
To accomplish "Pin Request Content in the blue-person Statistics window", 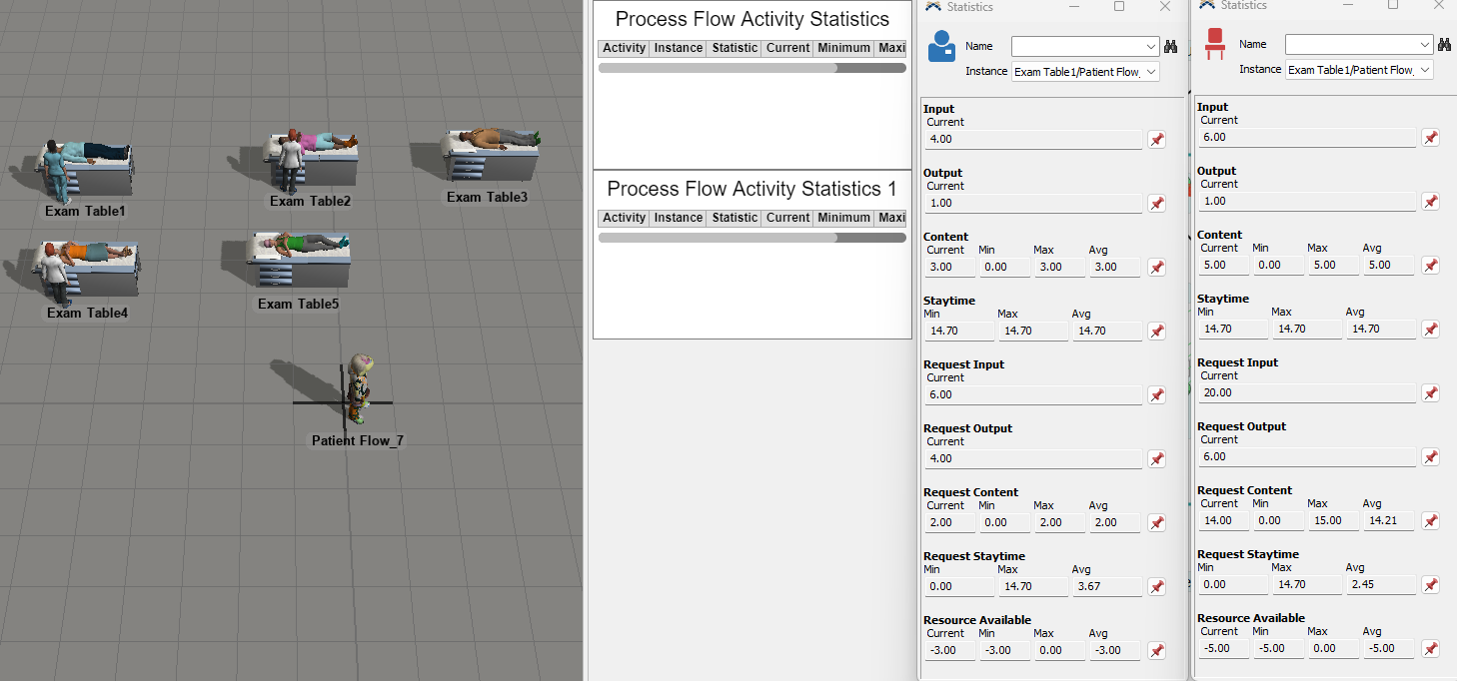I will click(1156, 523).
